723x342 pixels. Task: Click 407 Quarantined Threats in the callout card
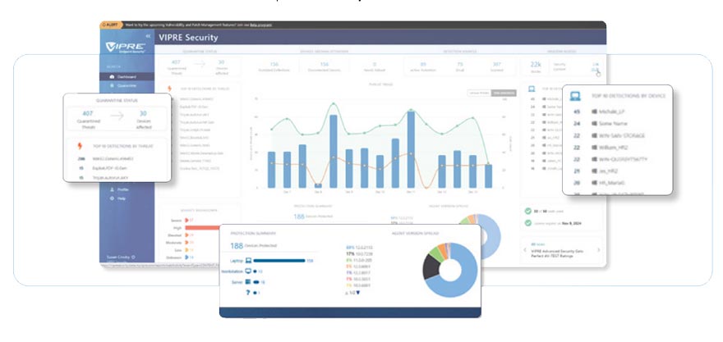[x=89, y=119]
